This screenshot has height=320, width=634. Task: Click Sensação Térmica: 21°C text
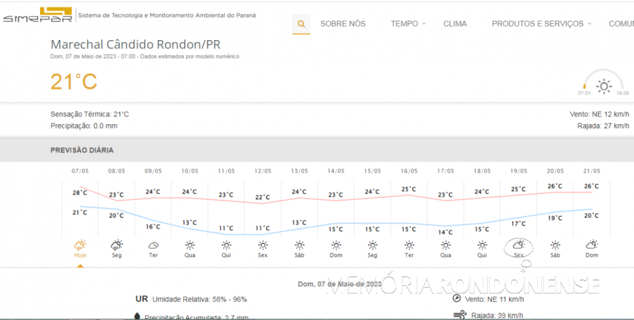click(x=90, y=114)
